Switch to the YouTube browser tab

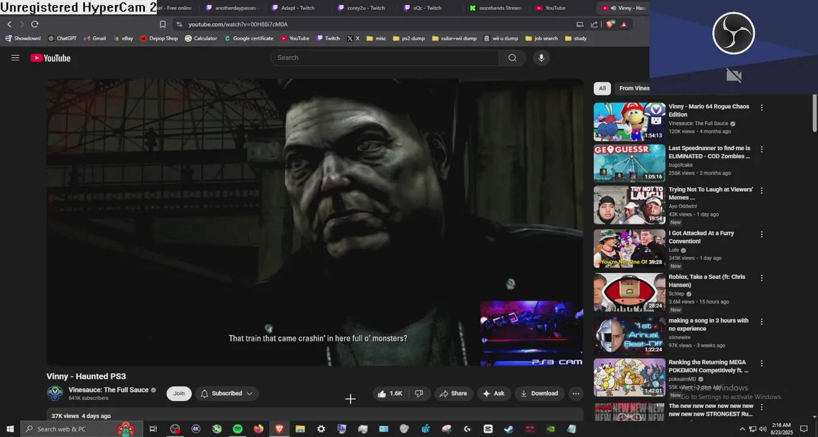(x=561, y=8)
